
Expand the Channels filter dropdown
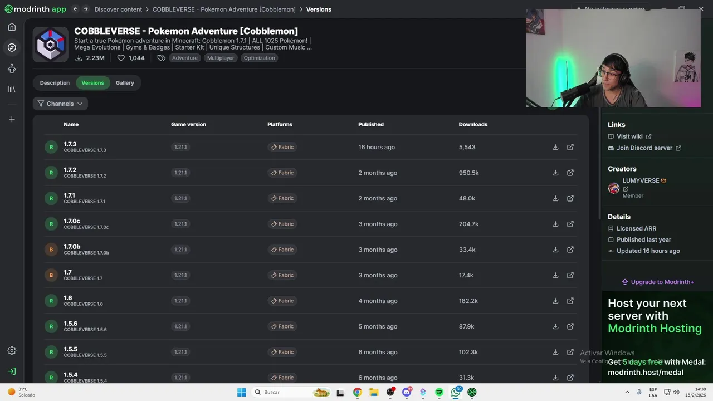[60, 104]
